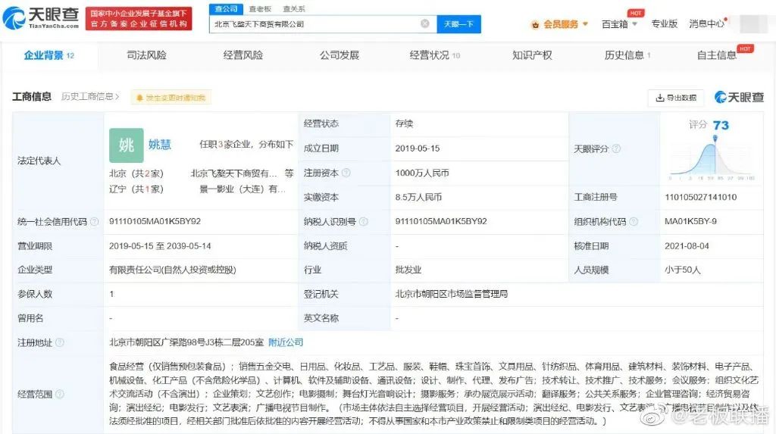This screenshot has width=776, height=434.
Task: Click help icon next to 天眼评分
Action: [616, 148]
